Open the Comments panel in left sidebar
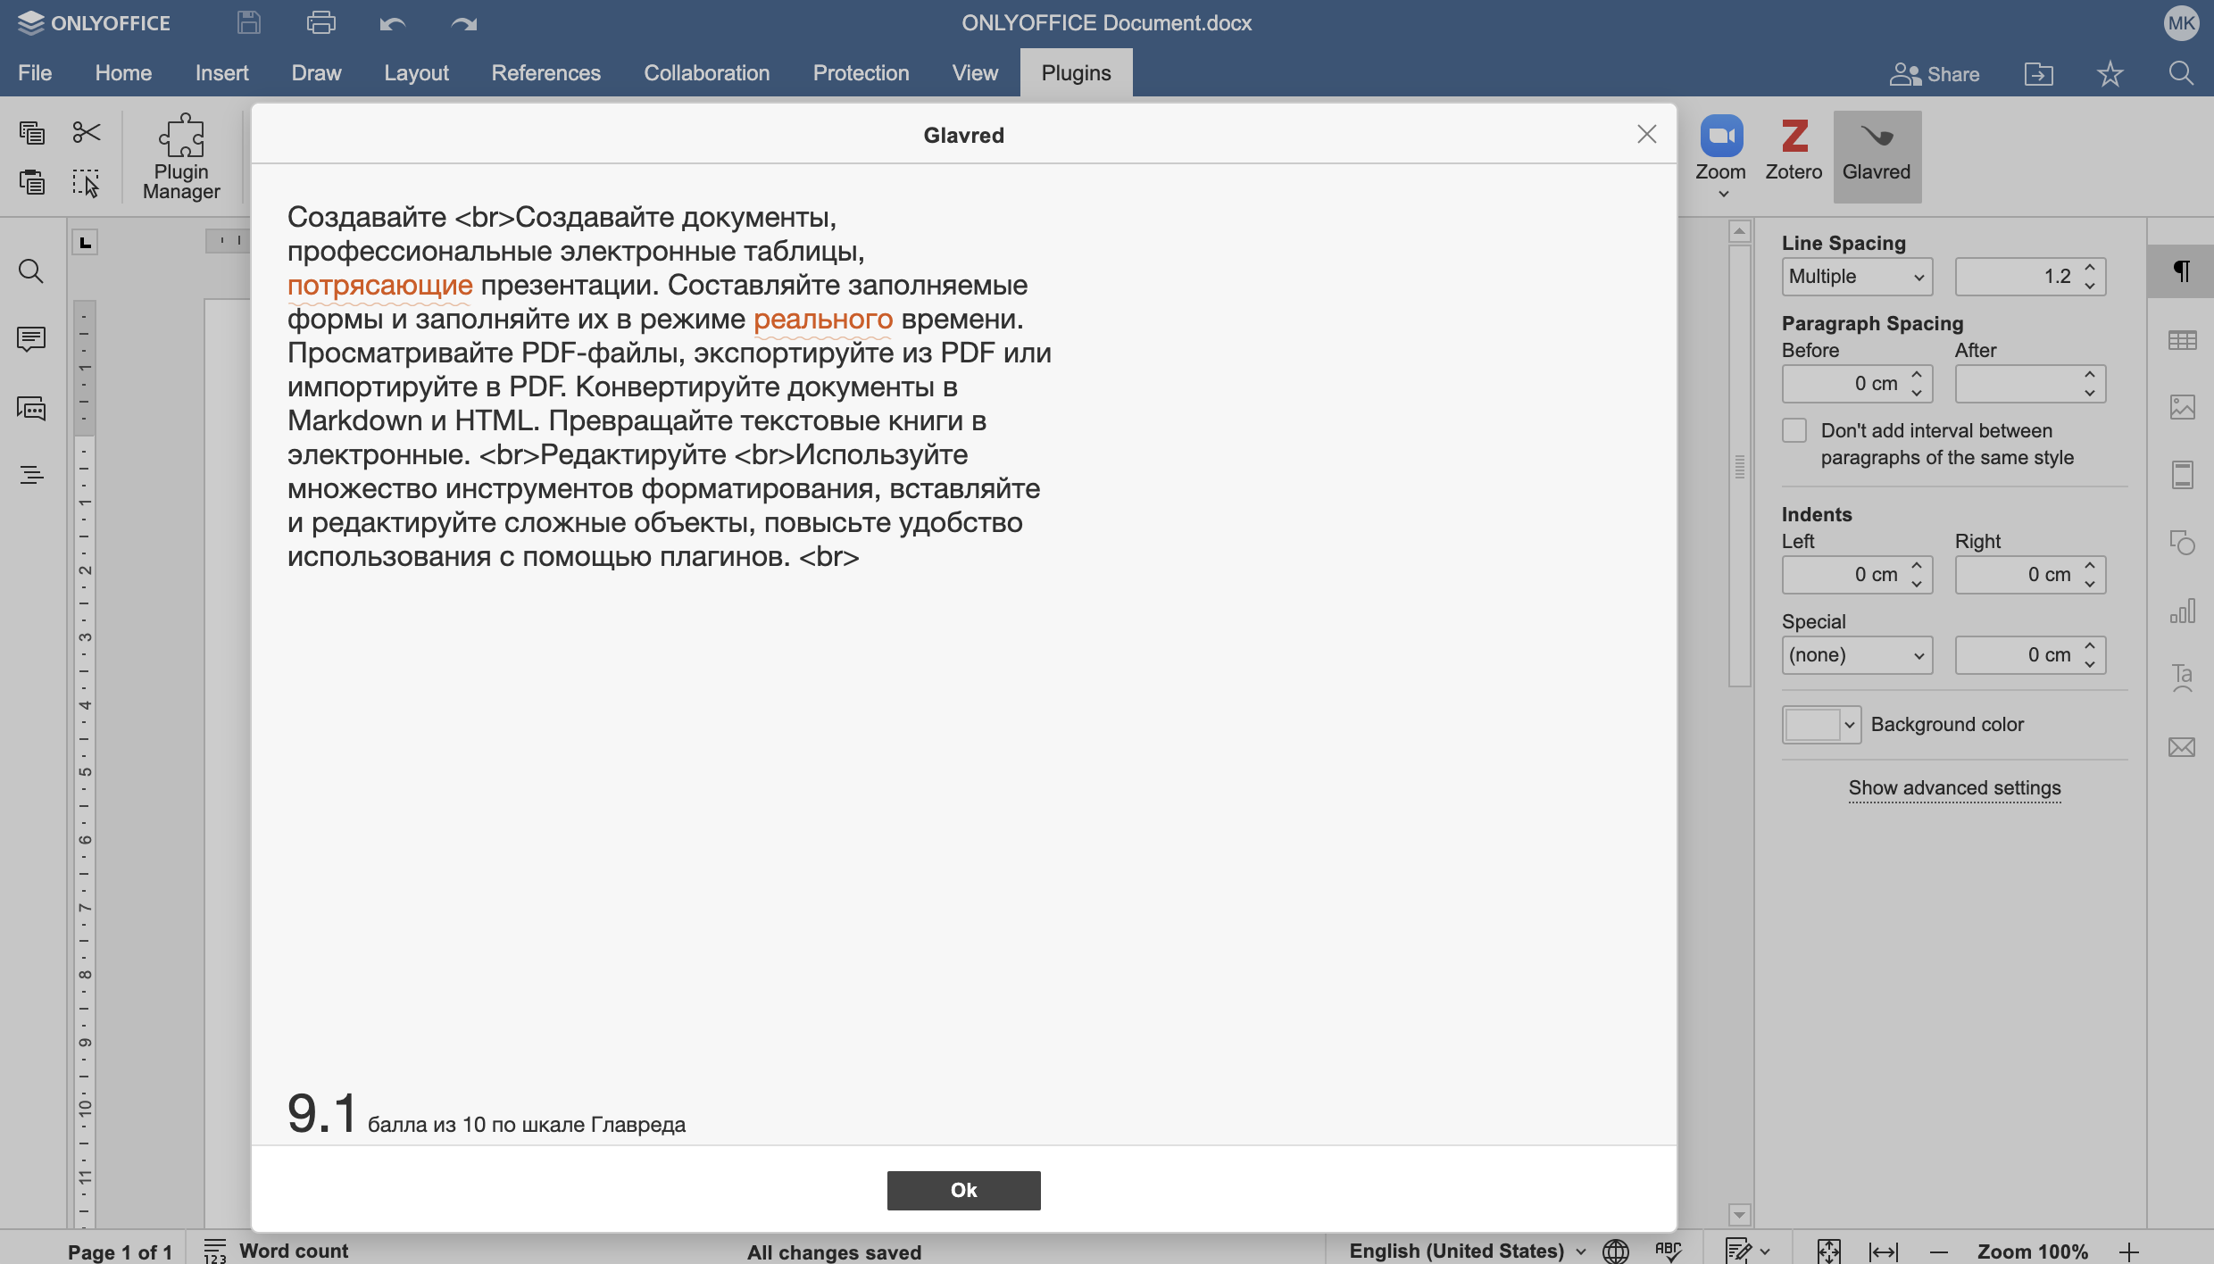 click(31, 339)
